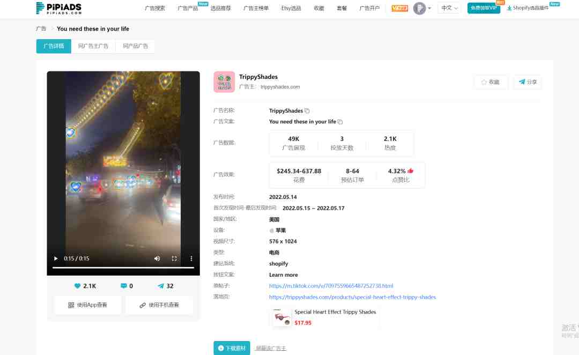Image resolution: width=579 pixels, height=355 pixels.
Task: Open the ad search menu
Action: [155, 8]
